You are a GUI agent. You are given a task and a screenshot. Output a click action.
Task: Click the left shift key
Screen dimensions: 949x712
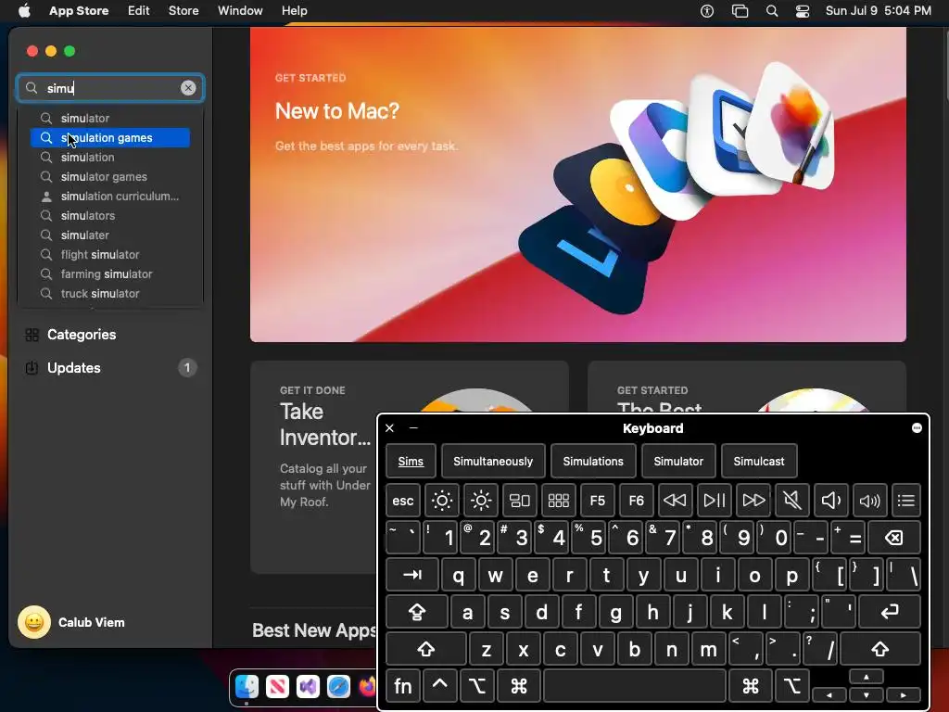point(426,649)
